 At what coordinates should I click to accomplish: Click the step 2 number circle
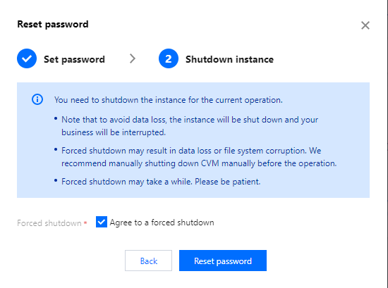click(169, 58)
